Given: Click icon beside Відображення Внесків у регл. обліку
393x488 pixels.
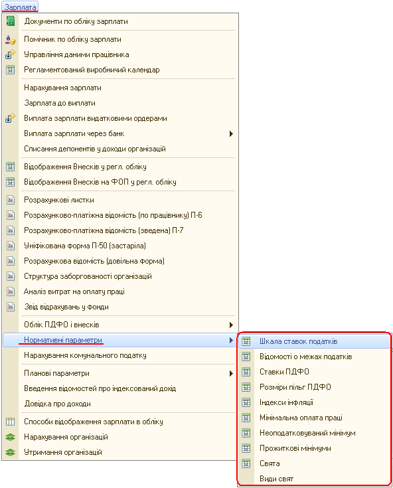Looking at the screenshot, I should [x=11, y=167].
